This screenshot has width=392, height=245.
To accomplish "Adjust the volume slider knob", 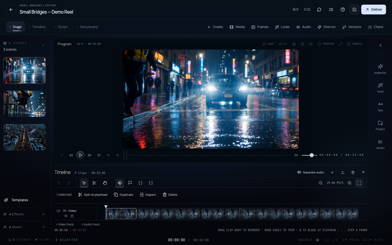I will click(312, 155).
